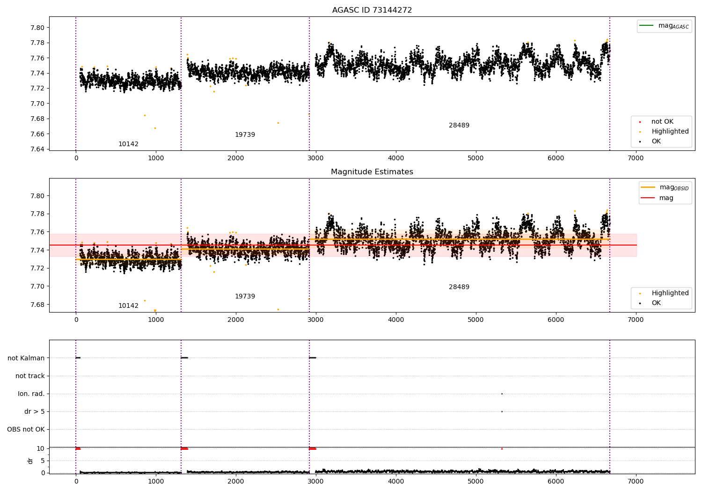Click the isolated red triangle marker in dr panel

pyautogui.click(x=502, y=448)
